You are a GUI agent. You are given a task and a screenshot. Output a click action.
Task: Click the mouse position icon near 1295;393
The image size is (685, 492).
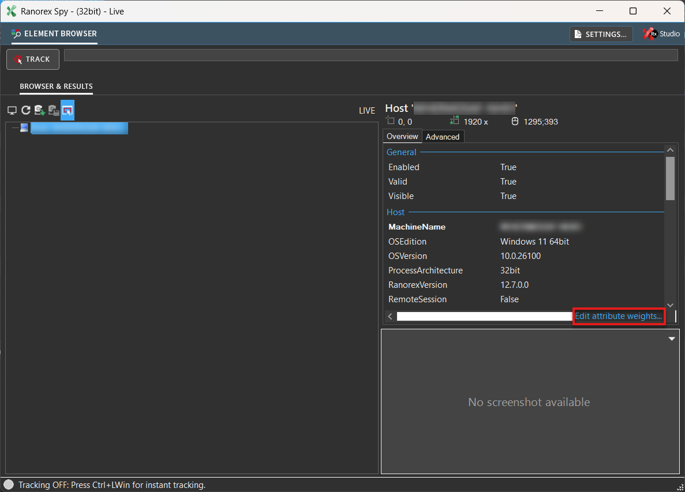(515, 121)
